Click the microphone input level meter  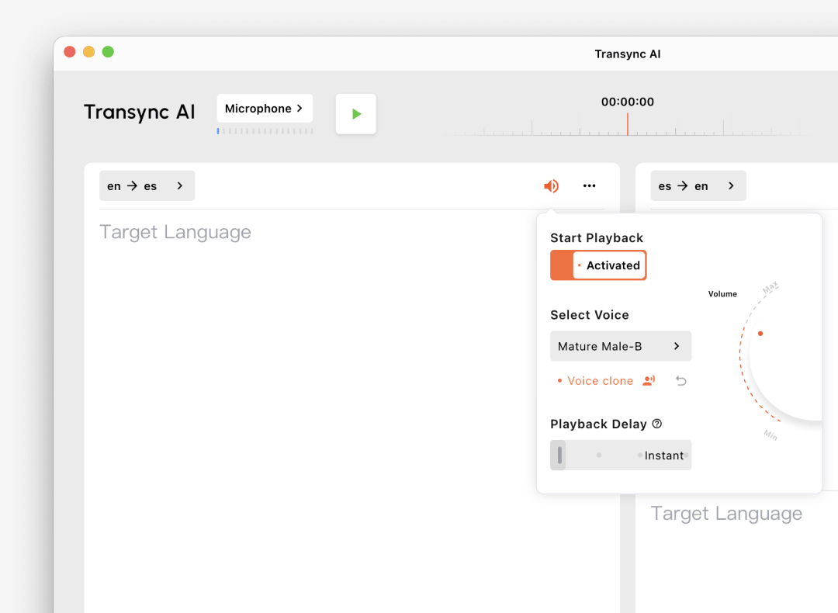[x=265, y=131]
